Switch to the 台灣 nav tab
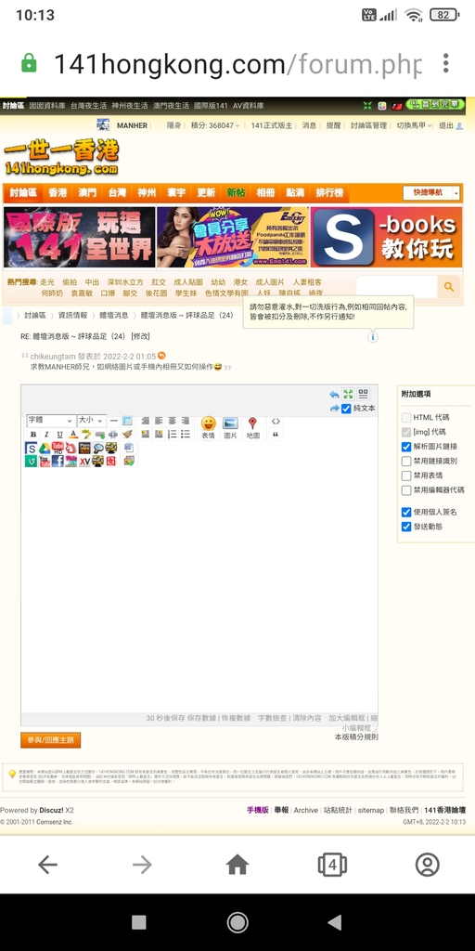475x951 pixels. (118, 193)
